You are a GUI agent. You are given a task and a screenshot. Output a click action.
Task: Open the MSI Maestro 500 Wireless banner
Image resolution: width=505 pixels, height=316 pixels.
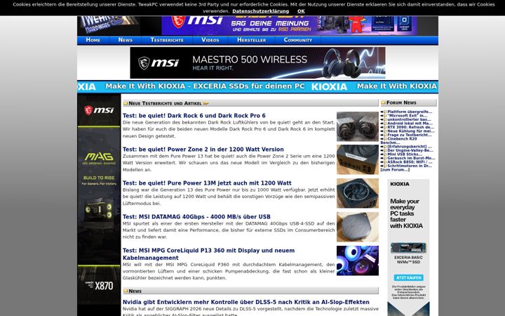(257, 62)
